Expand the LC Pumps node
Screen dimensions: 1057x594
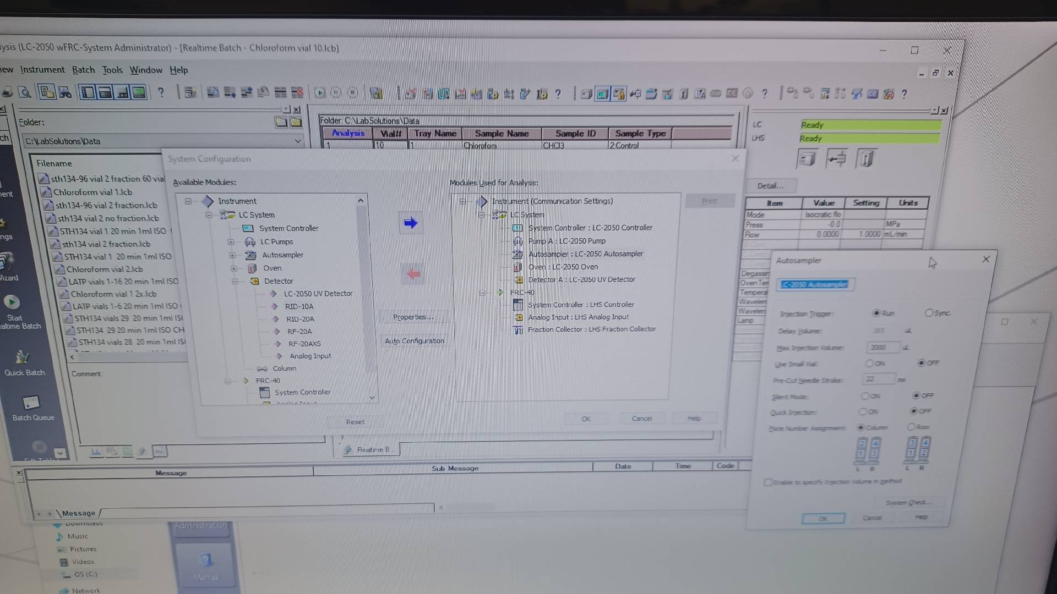pos(231,242)
